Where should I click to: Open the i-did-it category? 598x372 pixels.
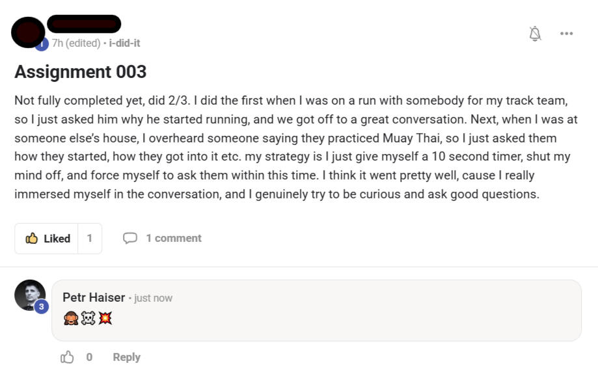124,43
